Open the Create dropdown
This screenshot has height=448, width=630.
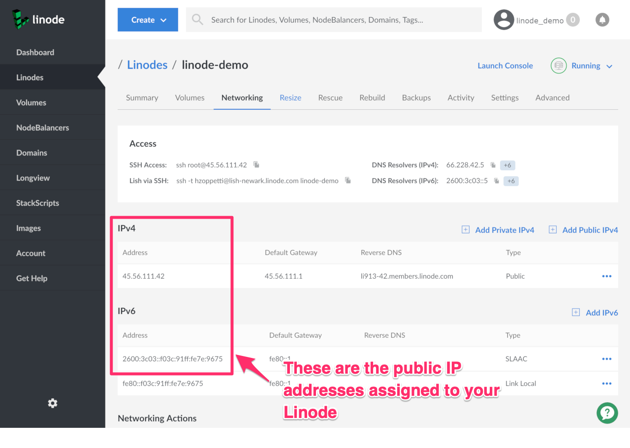[x=148, y=20]
